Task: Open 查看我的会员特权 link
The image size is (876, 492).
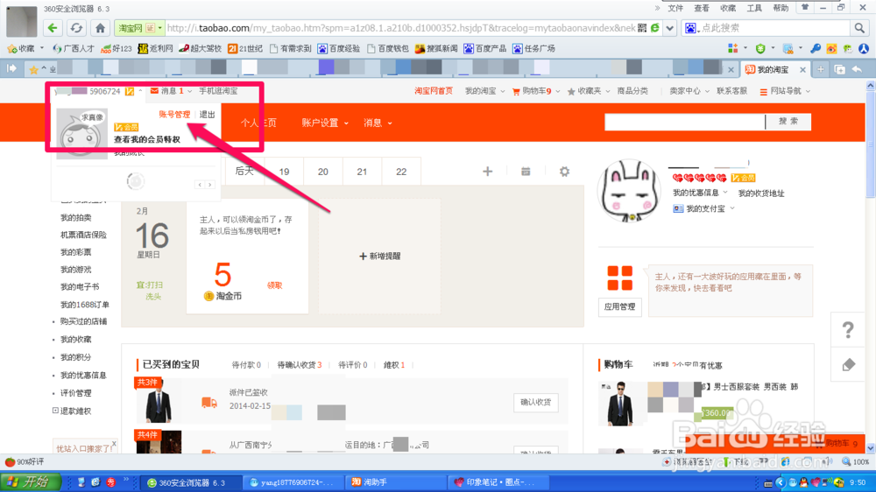Action: pos(147,139)
